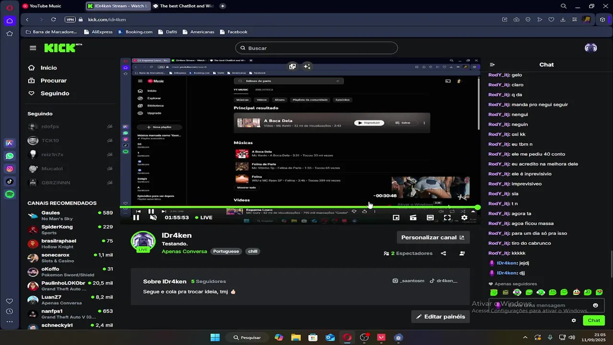Open AliExpress bookmark
Screen dimensions: 613x345
pyautogui.click(x=98, y=32)
